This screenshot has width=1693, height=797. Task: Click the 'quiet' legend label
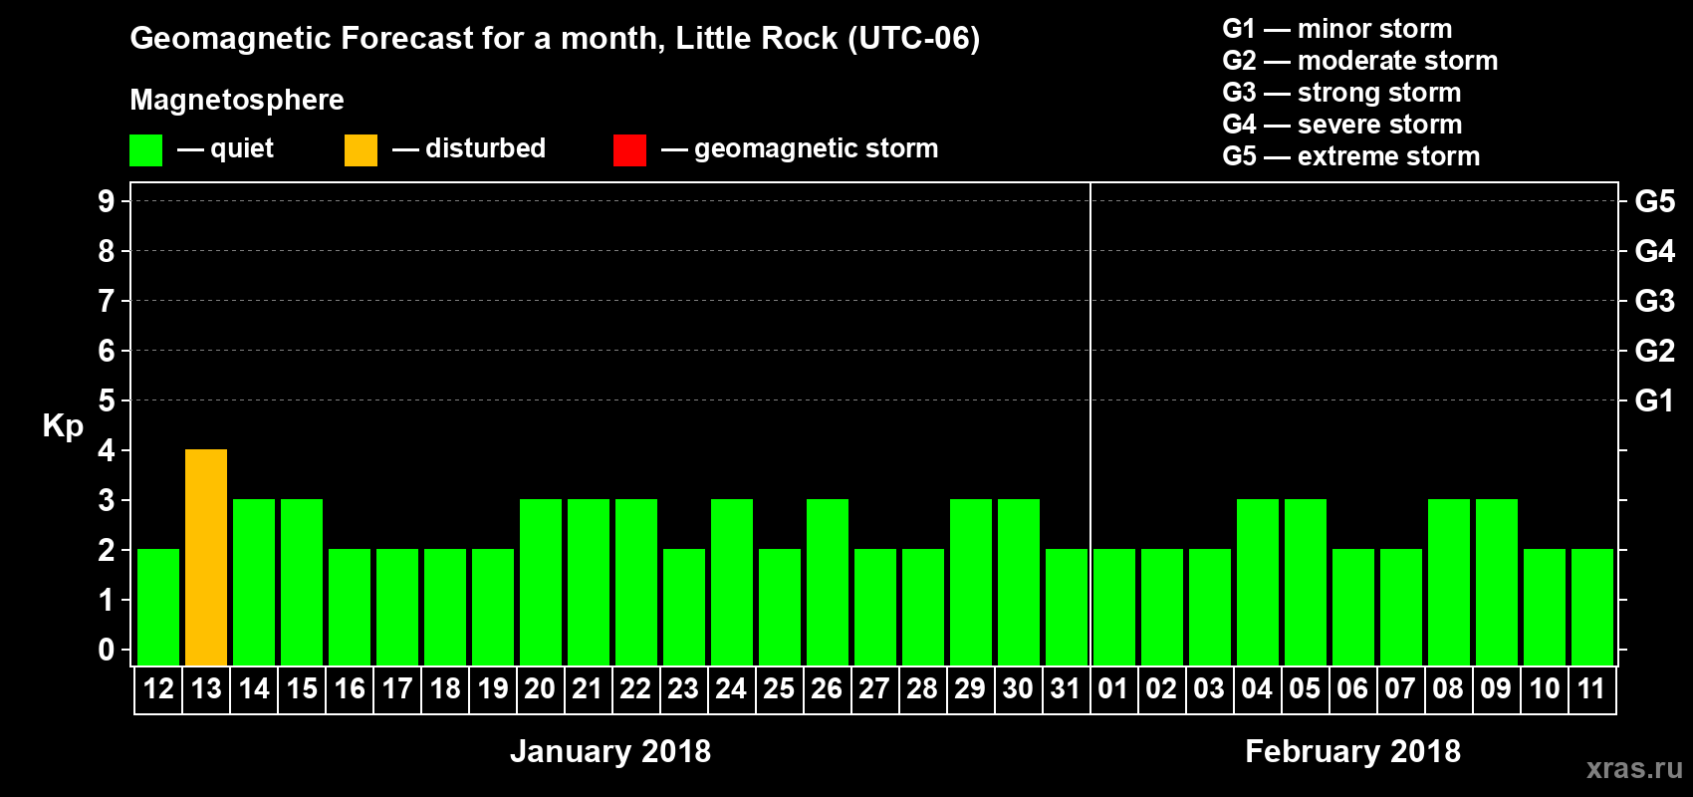click(x=242, y=148)
